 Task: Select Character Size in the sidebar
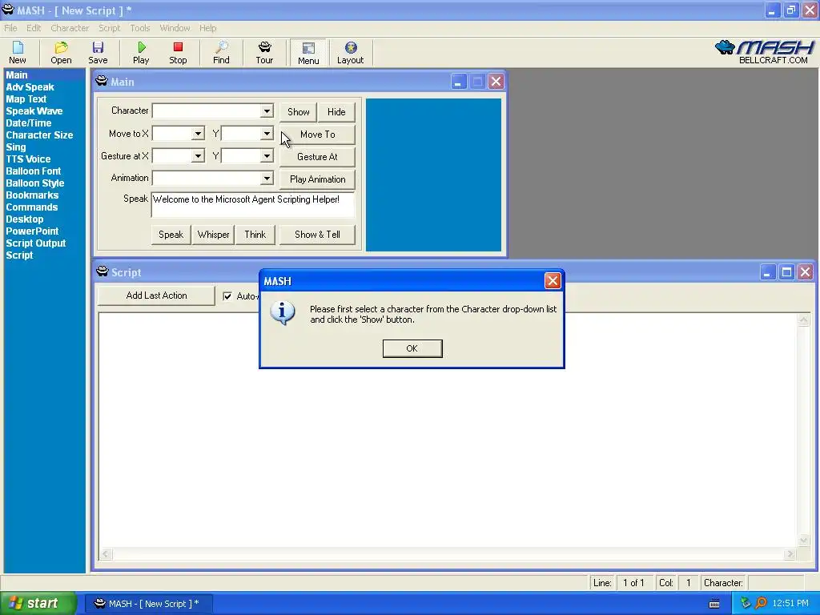point(39,135)
